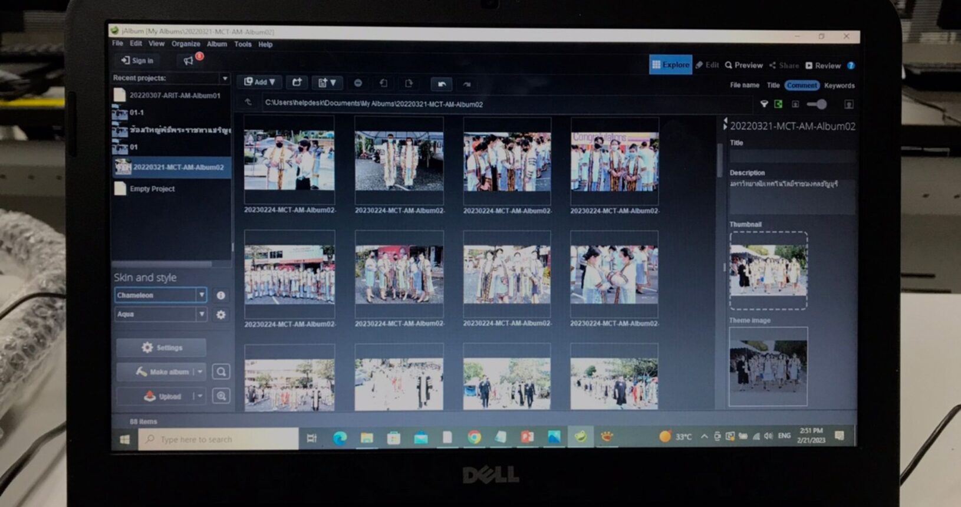Rotate left using the toolbar icon
Screen dimensions: 961x507
point(383,83)
